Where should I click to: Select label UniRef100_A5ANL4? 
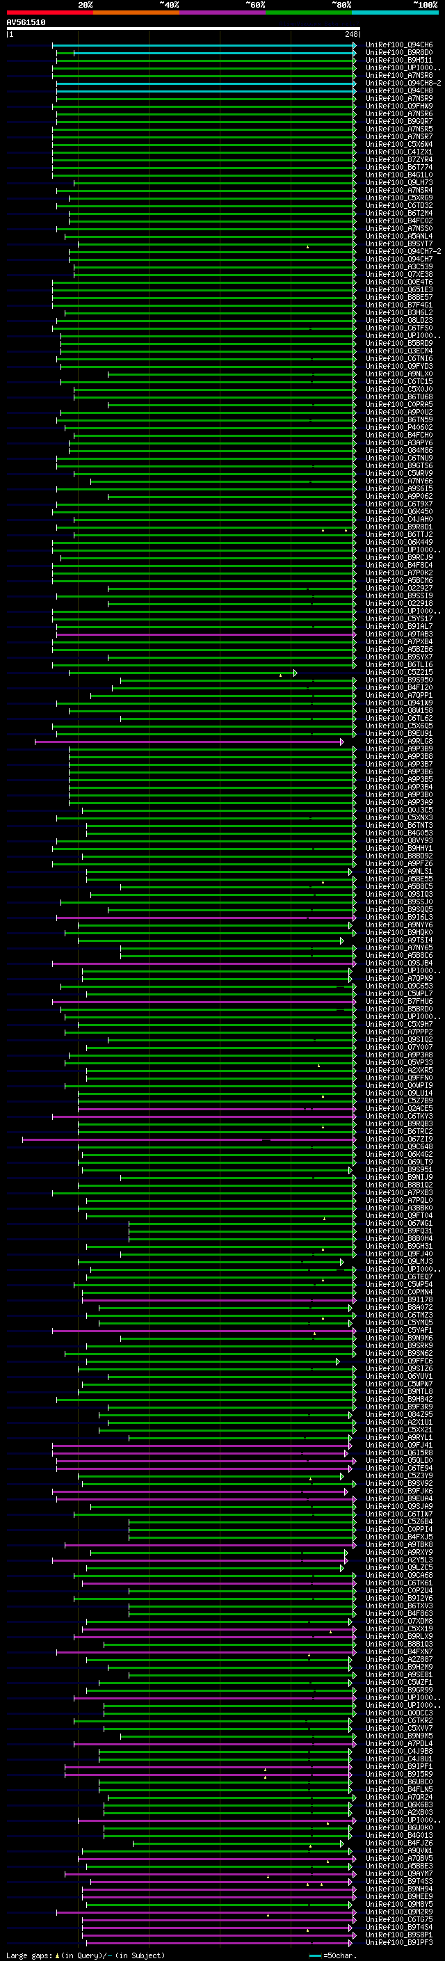click(x=399, y=236)
